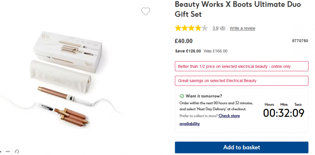Click the yellow star rating

tap(191, 28)
